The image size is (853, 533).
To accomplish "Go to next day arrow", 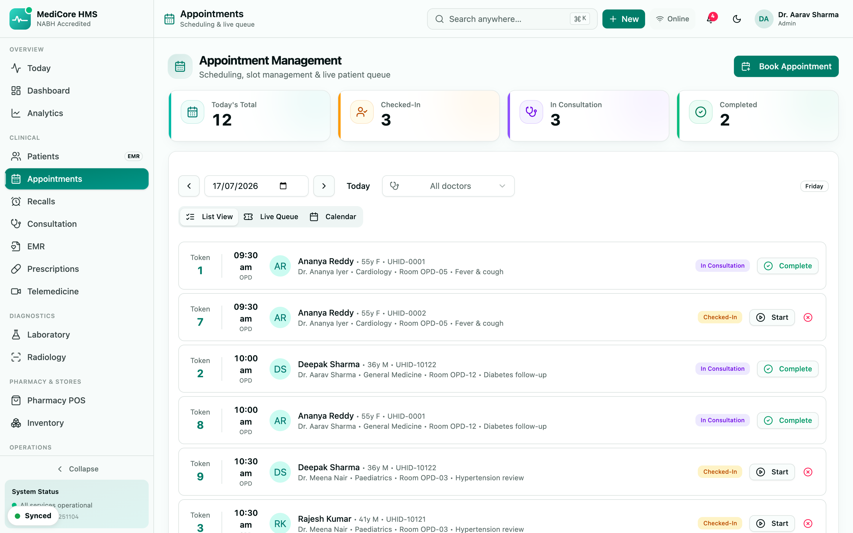I will tap(324, 186).
